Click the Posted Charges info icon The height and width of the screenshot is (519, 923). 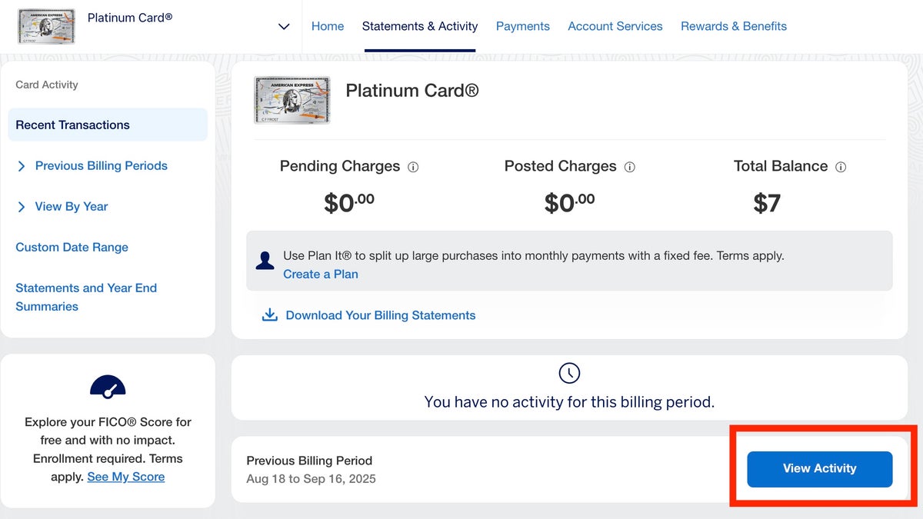click(x=629, y=167)
